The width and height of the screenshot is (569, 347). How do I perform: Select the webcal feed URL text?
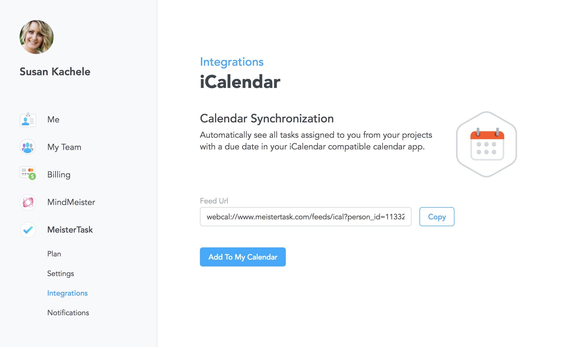pyautogui.click(x=305, y=216)
